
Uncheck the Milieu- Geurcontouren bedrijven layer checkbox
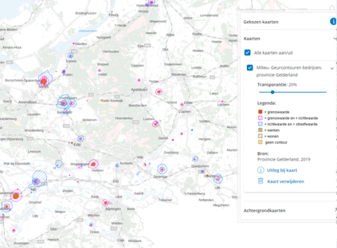249,68
